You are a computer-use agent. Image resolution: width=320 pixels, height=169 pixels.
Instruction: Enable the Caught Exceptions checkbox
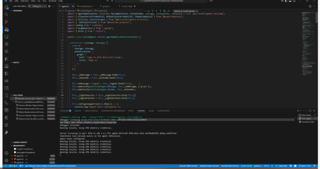coord(15,149)
